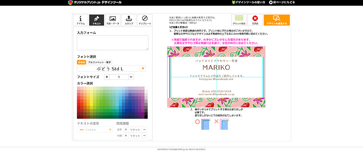Decrease 文字 character spacing with minus
Screen dimensions: 363x155
coord(144,130)
